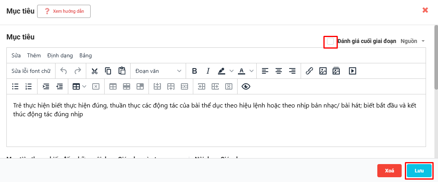Open the Bảng menu
Screen dimensions: 438x182
(x=85, y=55)
